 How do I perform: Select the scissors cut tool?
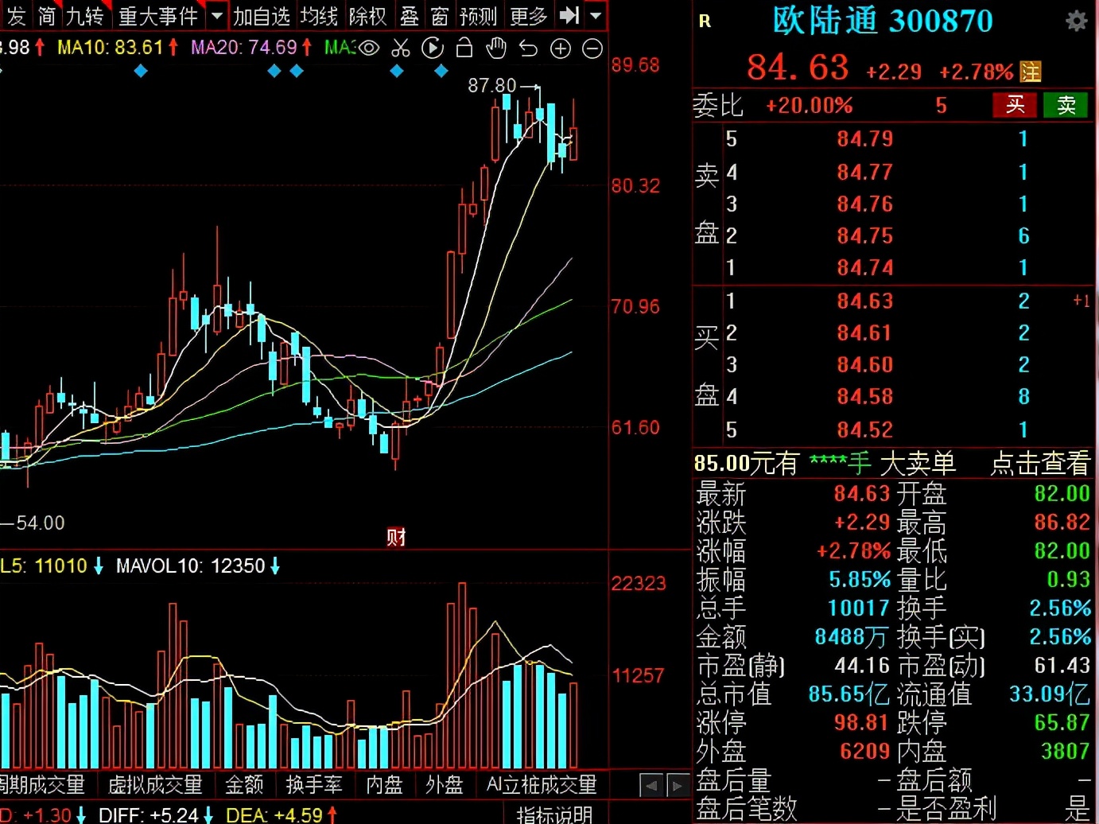pos(401,49)
